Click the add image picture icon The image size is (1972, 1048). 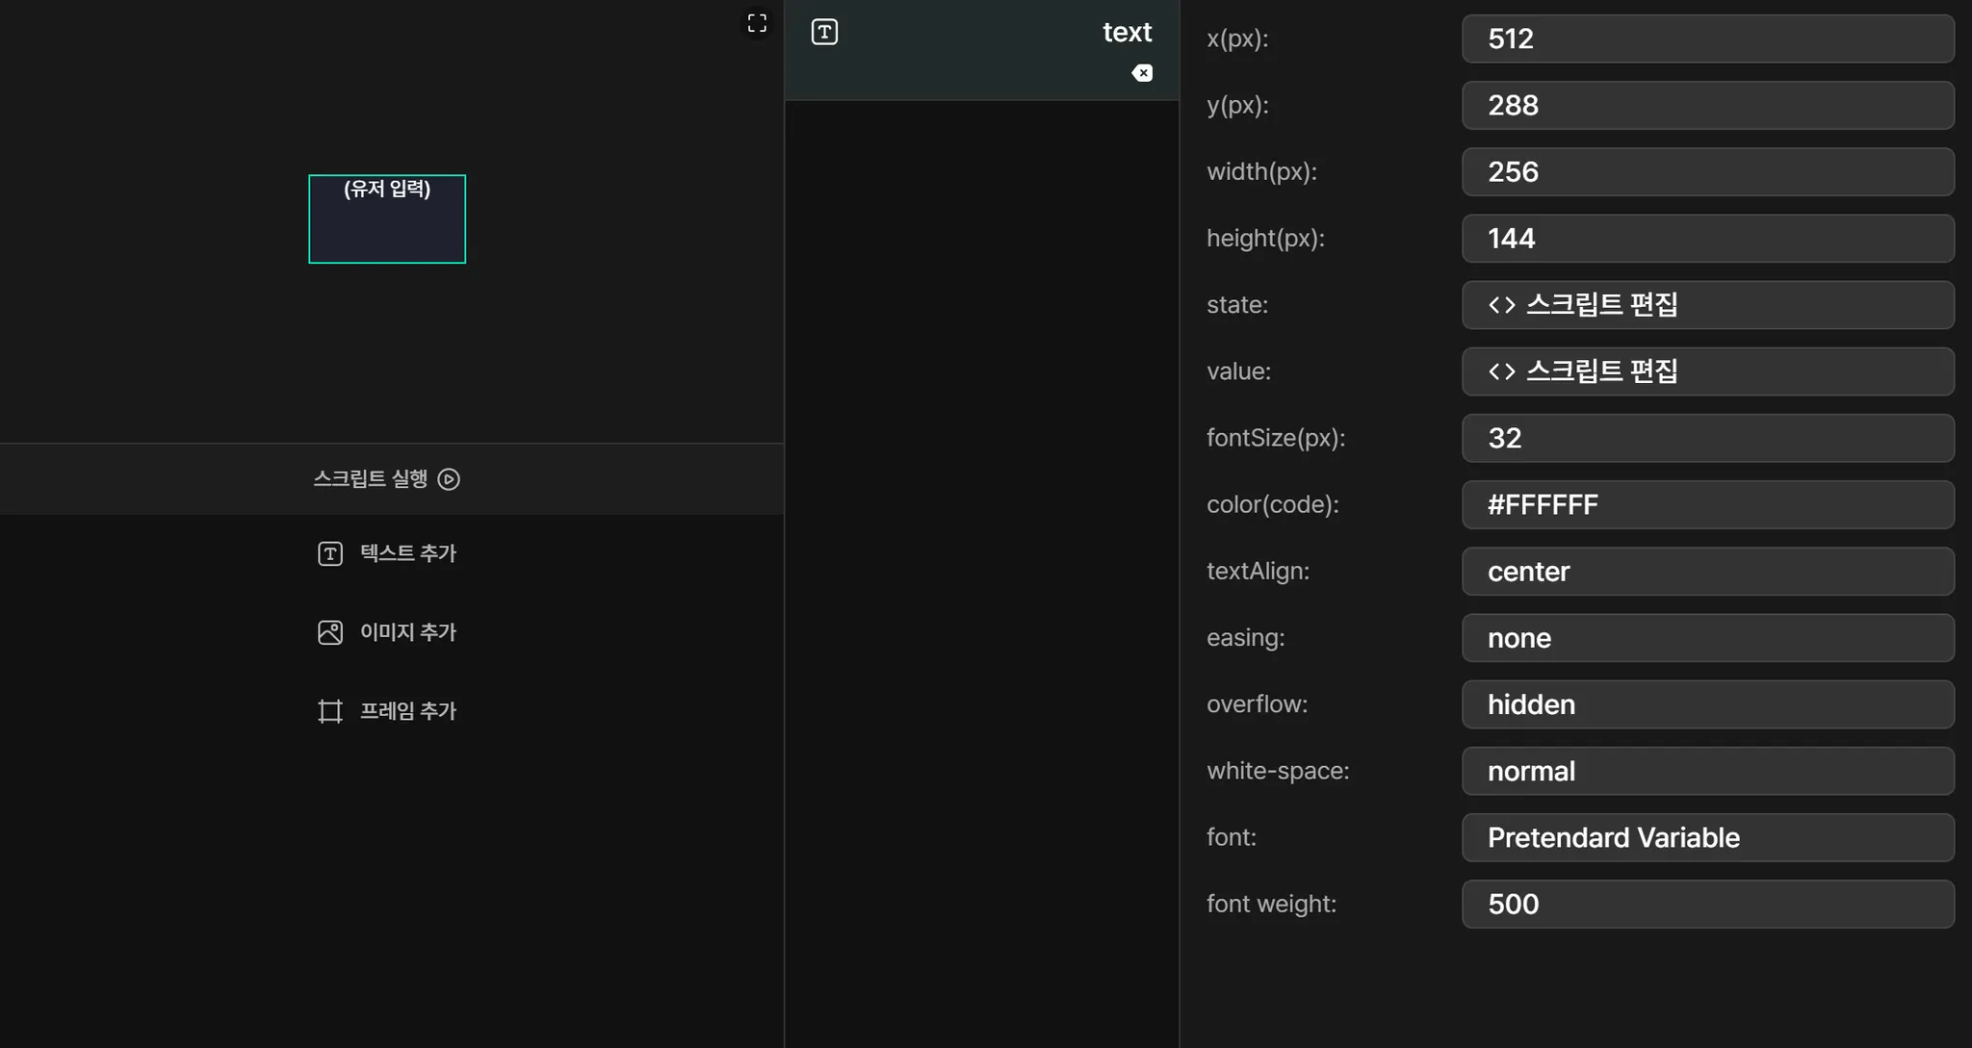(330, 632)
